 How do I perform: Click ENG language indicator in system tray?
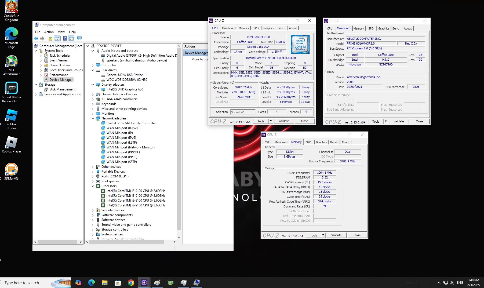[x=460, y=283]
